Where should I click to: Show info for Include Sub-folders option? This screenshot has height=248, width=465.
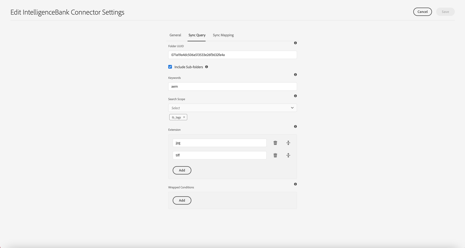click(x=207, y=67)
